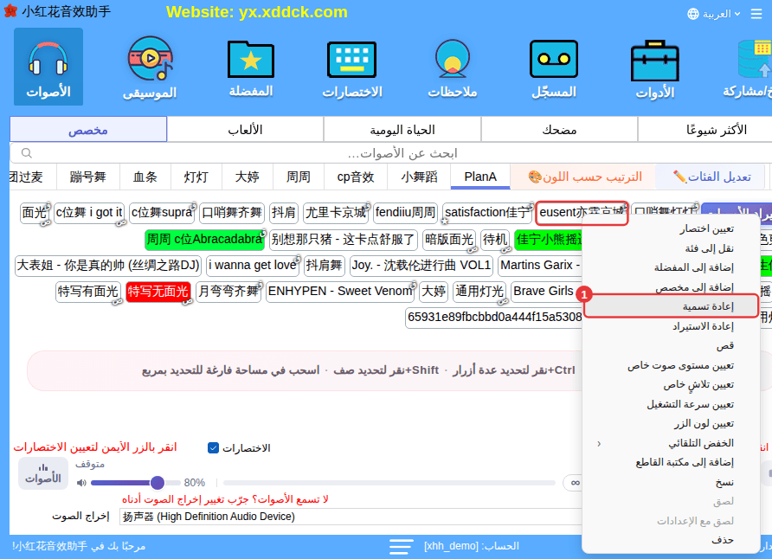Select the 血条 category tab
The width and height of the screenshot is (772, 559).
145,177
